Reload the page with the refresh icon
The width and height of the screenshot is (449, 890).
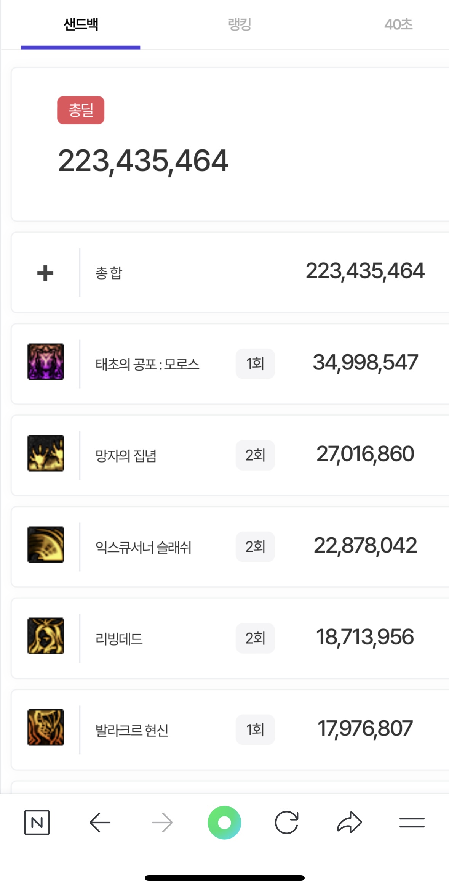286,823
